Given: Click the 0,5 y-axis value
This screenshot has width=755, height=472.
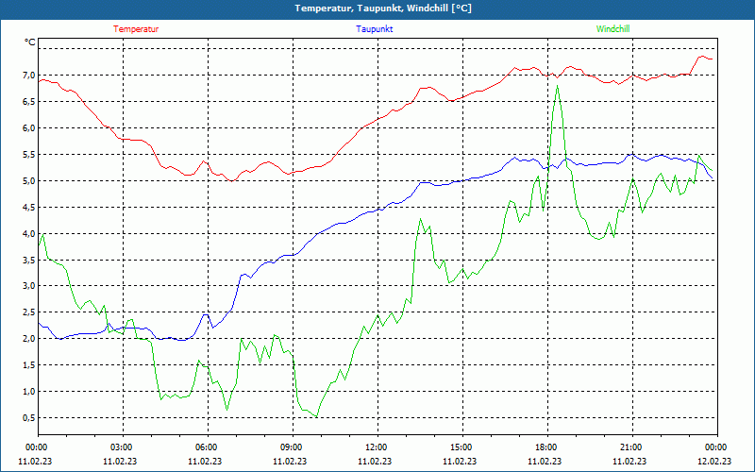Looking at the screenshot, I should point(29,417).
